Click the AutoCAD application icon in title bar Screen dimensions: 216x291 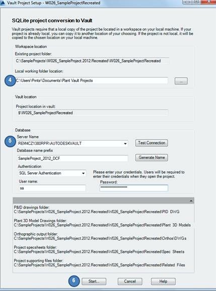(3, 3)
